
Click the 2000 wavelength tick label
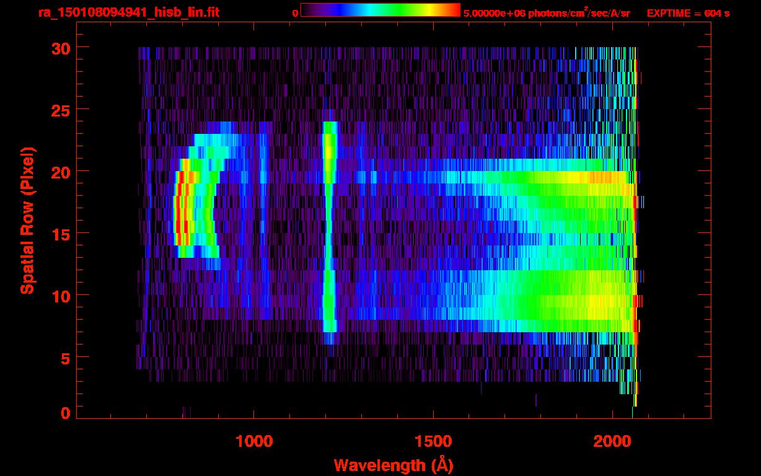[612, 441]
